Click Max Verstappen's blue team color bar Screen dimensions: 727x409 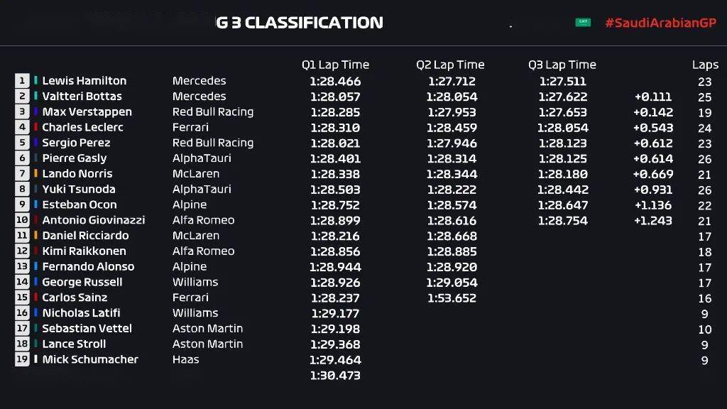click(x=35, y=111)
